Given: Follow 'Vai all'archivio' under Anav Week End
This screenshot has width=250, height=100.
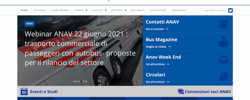Looking at the screenshot, I should pos(157,64).
